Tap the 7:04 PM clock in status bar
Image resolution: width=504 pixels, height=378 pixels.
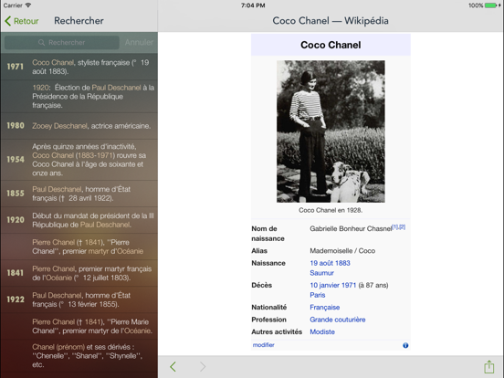coord(253,5)
